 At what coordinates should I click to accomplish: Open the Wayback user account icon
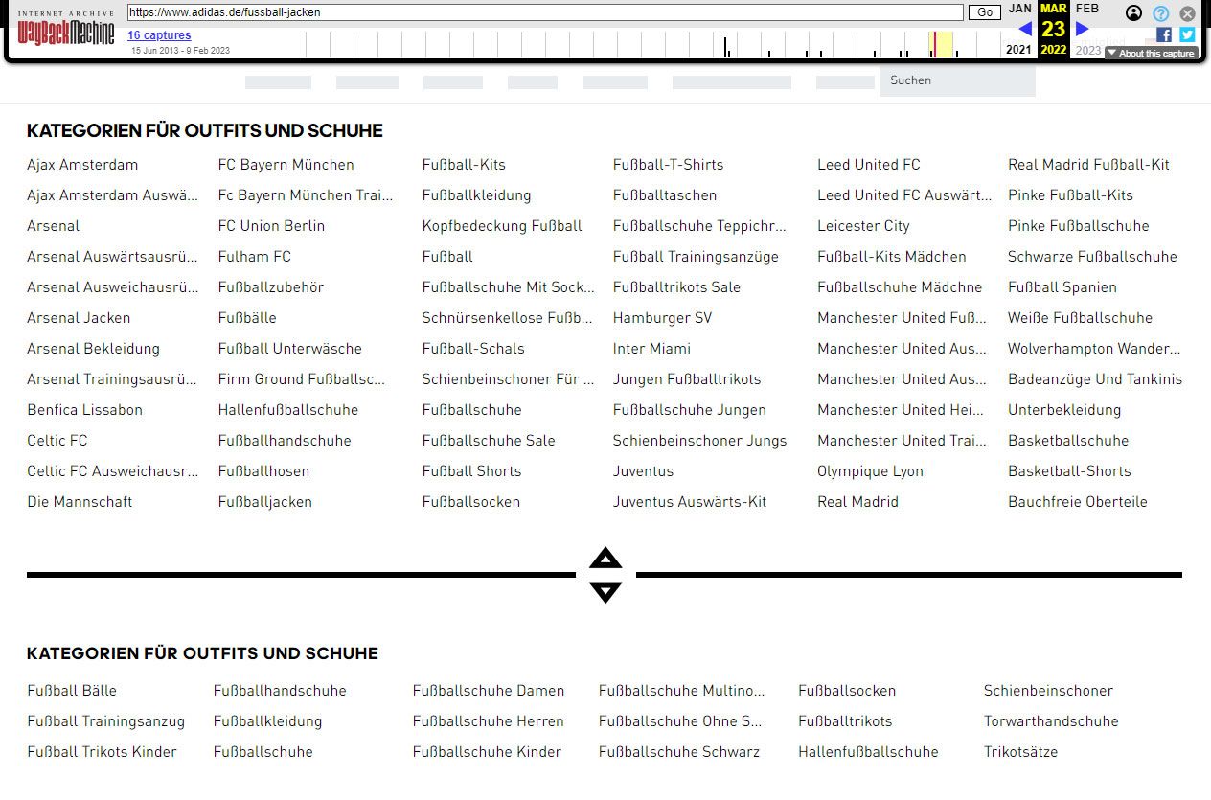tap(1134, 13)
